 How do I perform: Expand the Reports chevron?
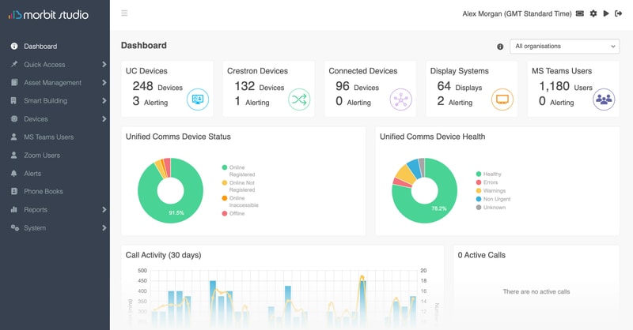click(x=104, y=209)
